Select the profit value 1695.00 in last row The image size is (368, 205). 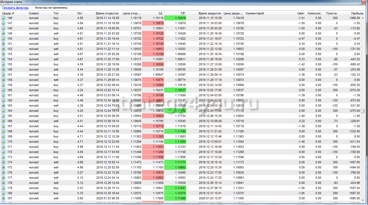(354, 198)
